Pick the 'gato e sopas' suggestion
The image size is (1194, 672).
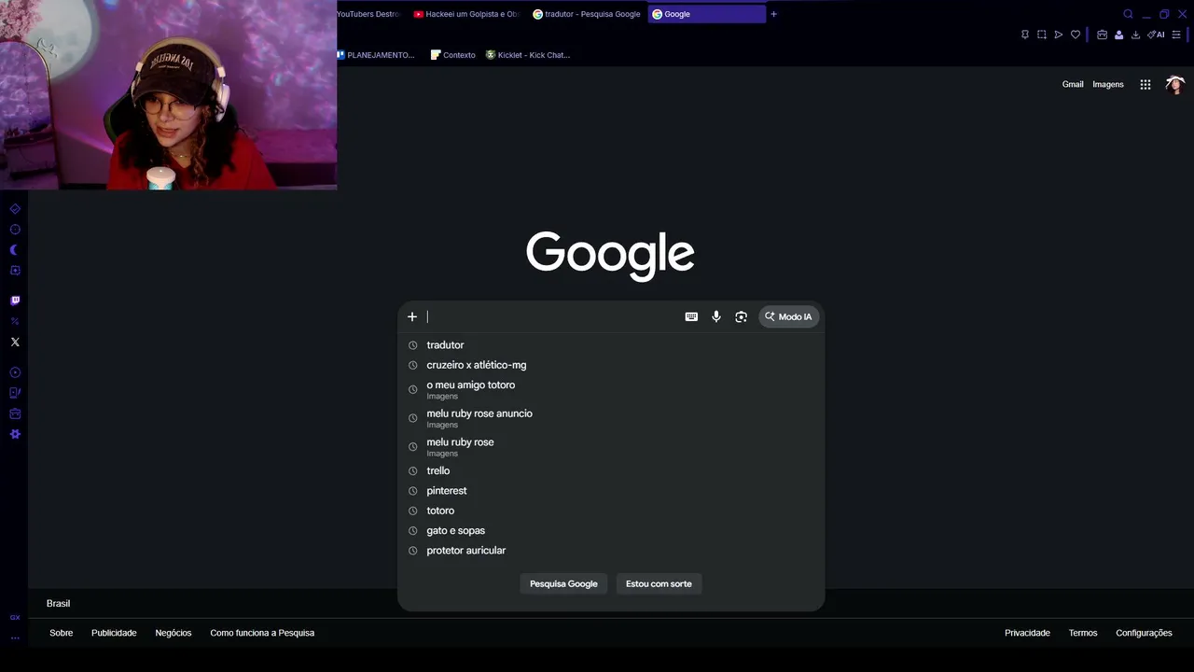pyautogui.click(x=611, y=530)
